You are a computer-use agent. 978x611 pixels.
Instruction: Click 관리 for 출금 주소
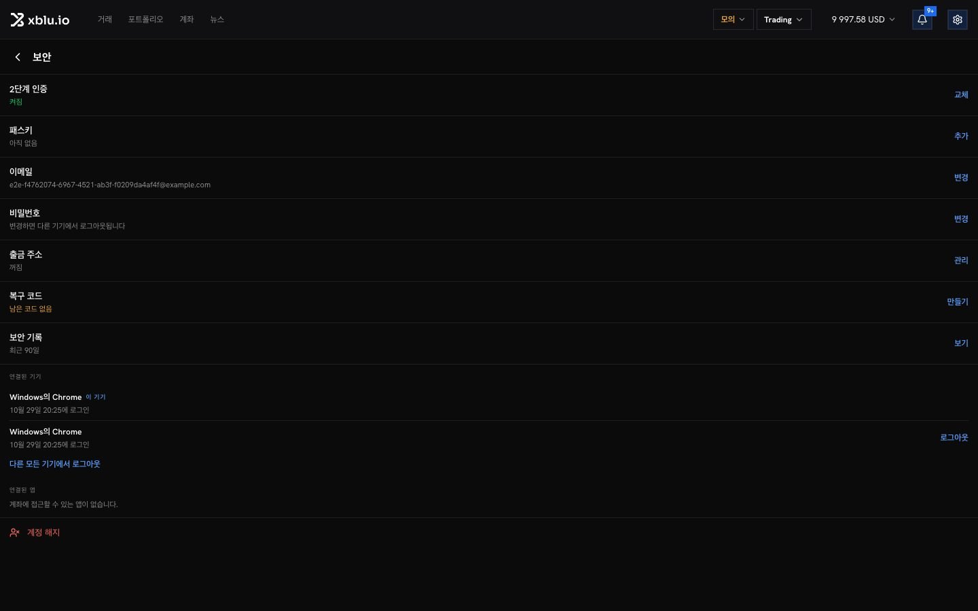pos(961,261)
